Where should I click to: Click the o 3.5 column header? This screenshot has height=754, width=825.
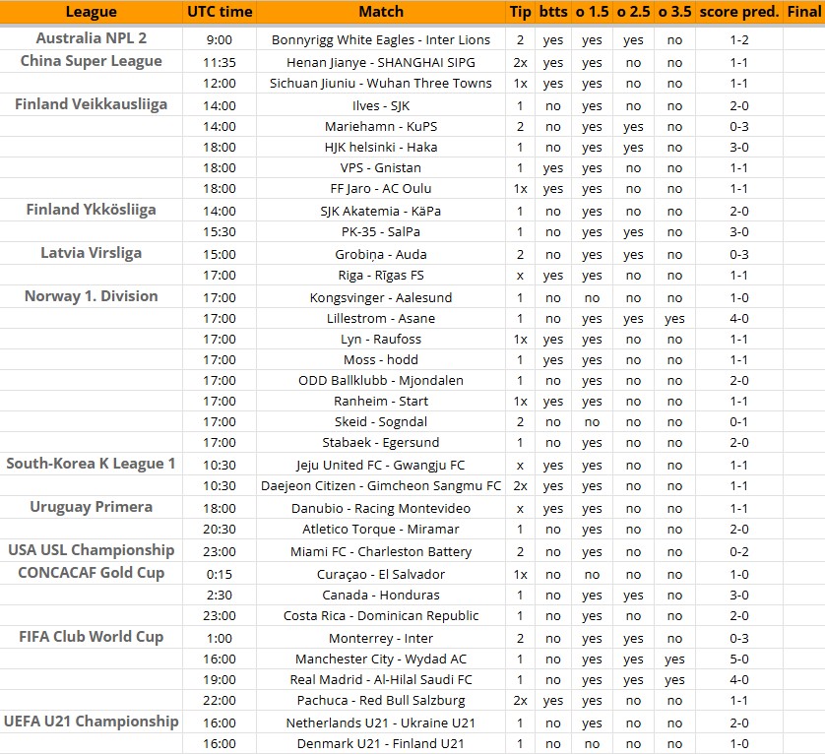[674, 12]
